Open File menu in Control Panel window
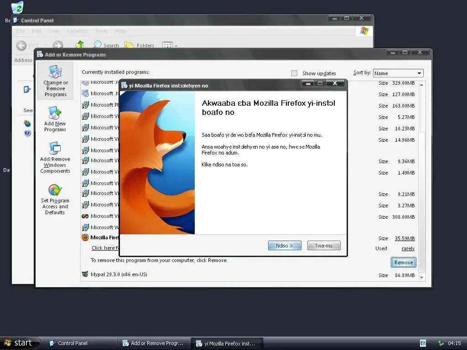The height and width of the screenshot is (350, 467). point(21,31)
